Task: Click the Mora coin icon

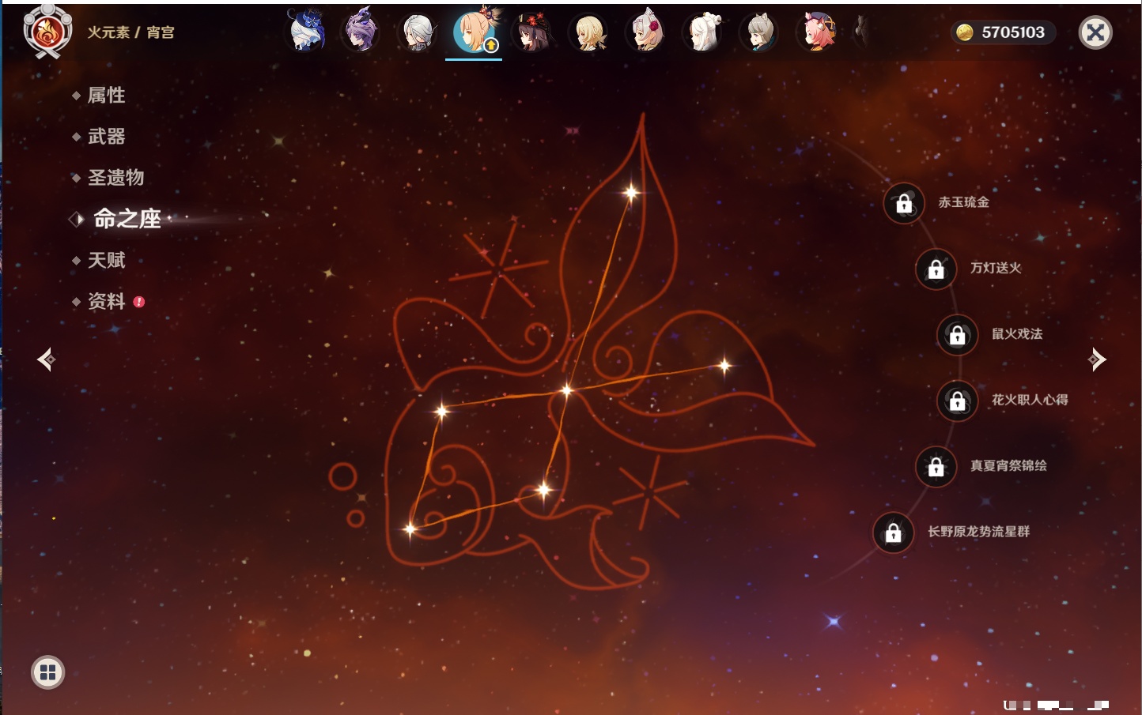Action: [965, 32]
